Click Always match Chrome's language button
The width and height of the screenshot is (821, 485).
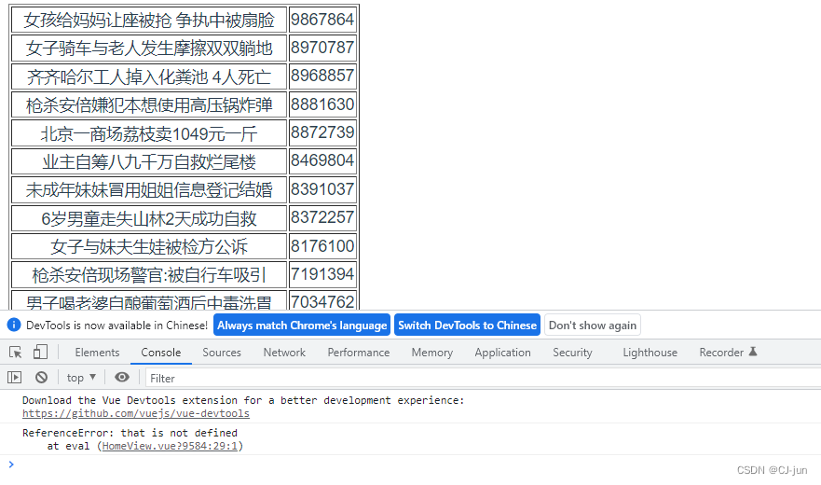[x=302, y=326]
